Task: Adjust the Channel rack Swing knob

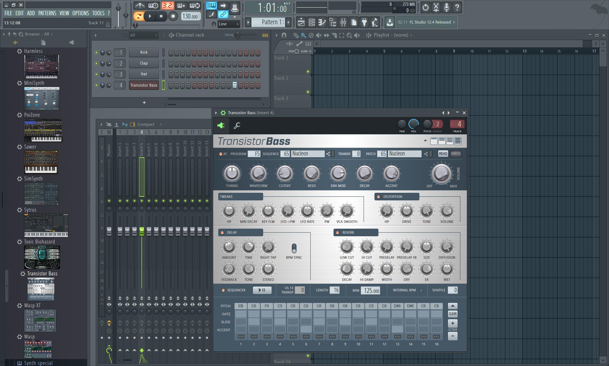Action: click(237, 35)
